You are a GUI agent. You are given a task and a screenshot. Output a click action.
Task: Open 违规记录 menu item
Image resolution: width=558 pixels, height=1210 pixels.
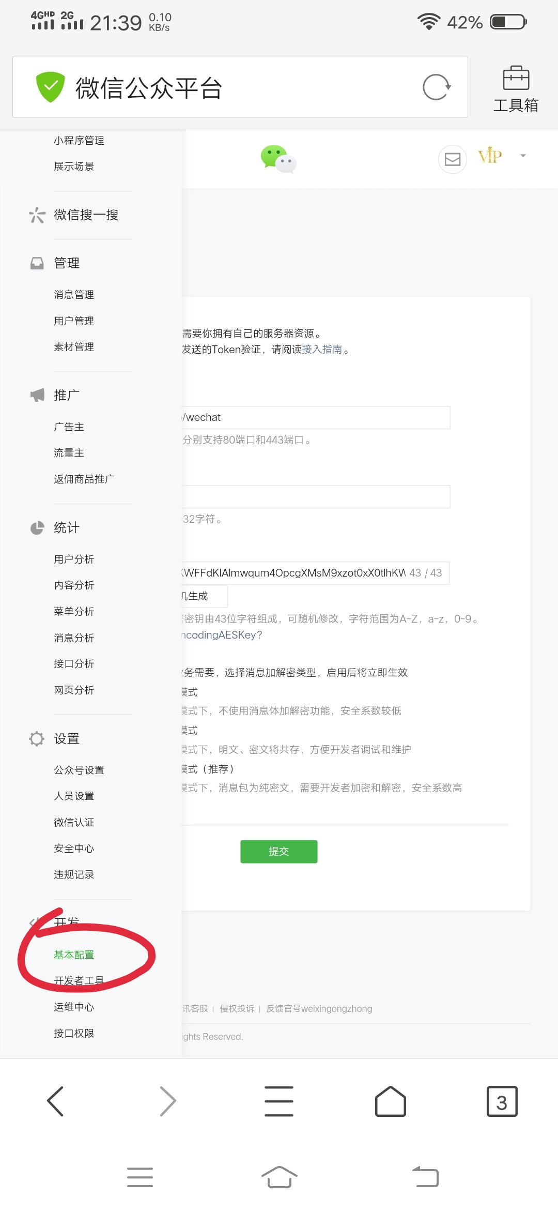tap(74, 875)
